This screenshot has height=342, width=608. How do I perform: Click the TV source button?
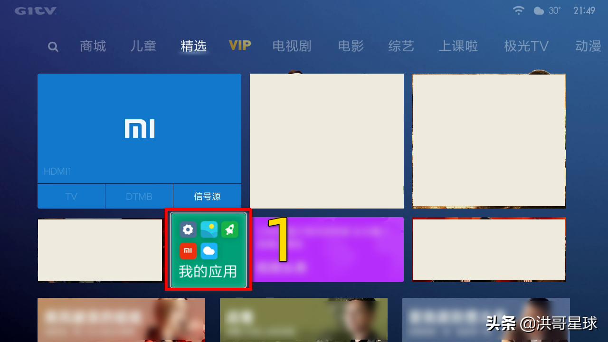[71, 196]
